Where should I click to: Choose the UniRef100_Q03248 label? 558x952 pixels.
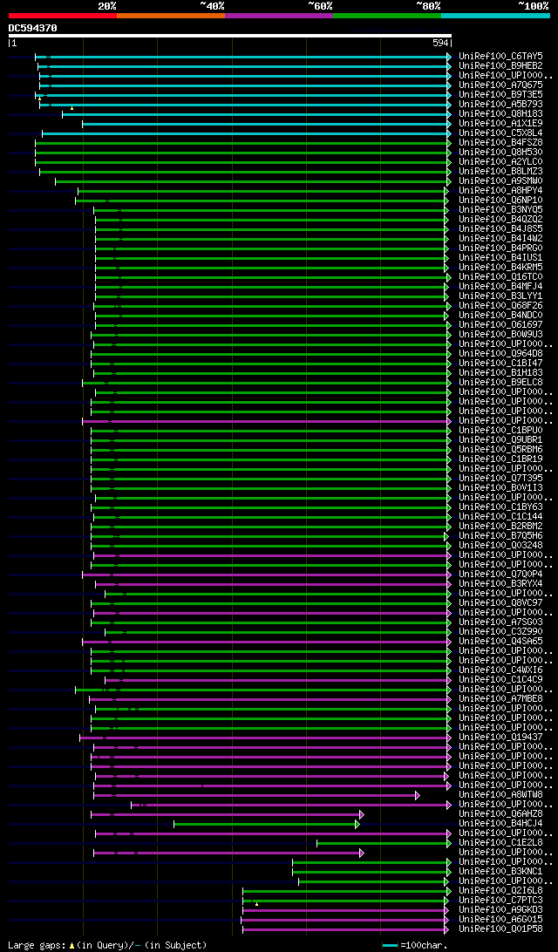501,545
